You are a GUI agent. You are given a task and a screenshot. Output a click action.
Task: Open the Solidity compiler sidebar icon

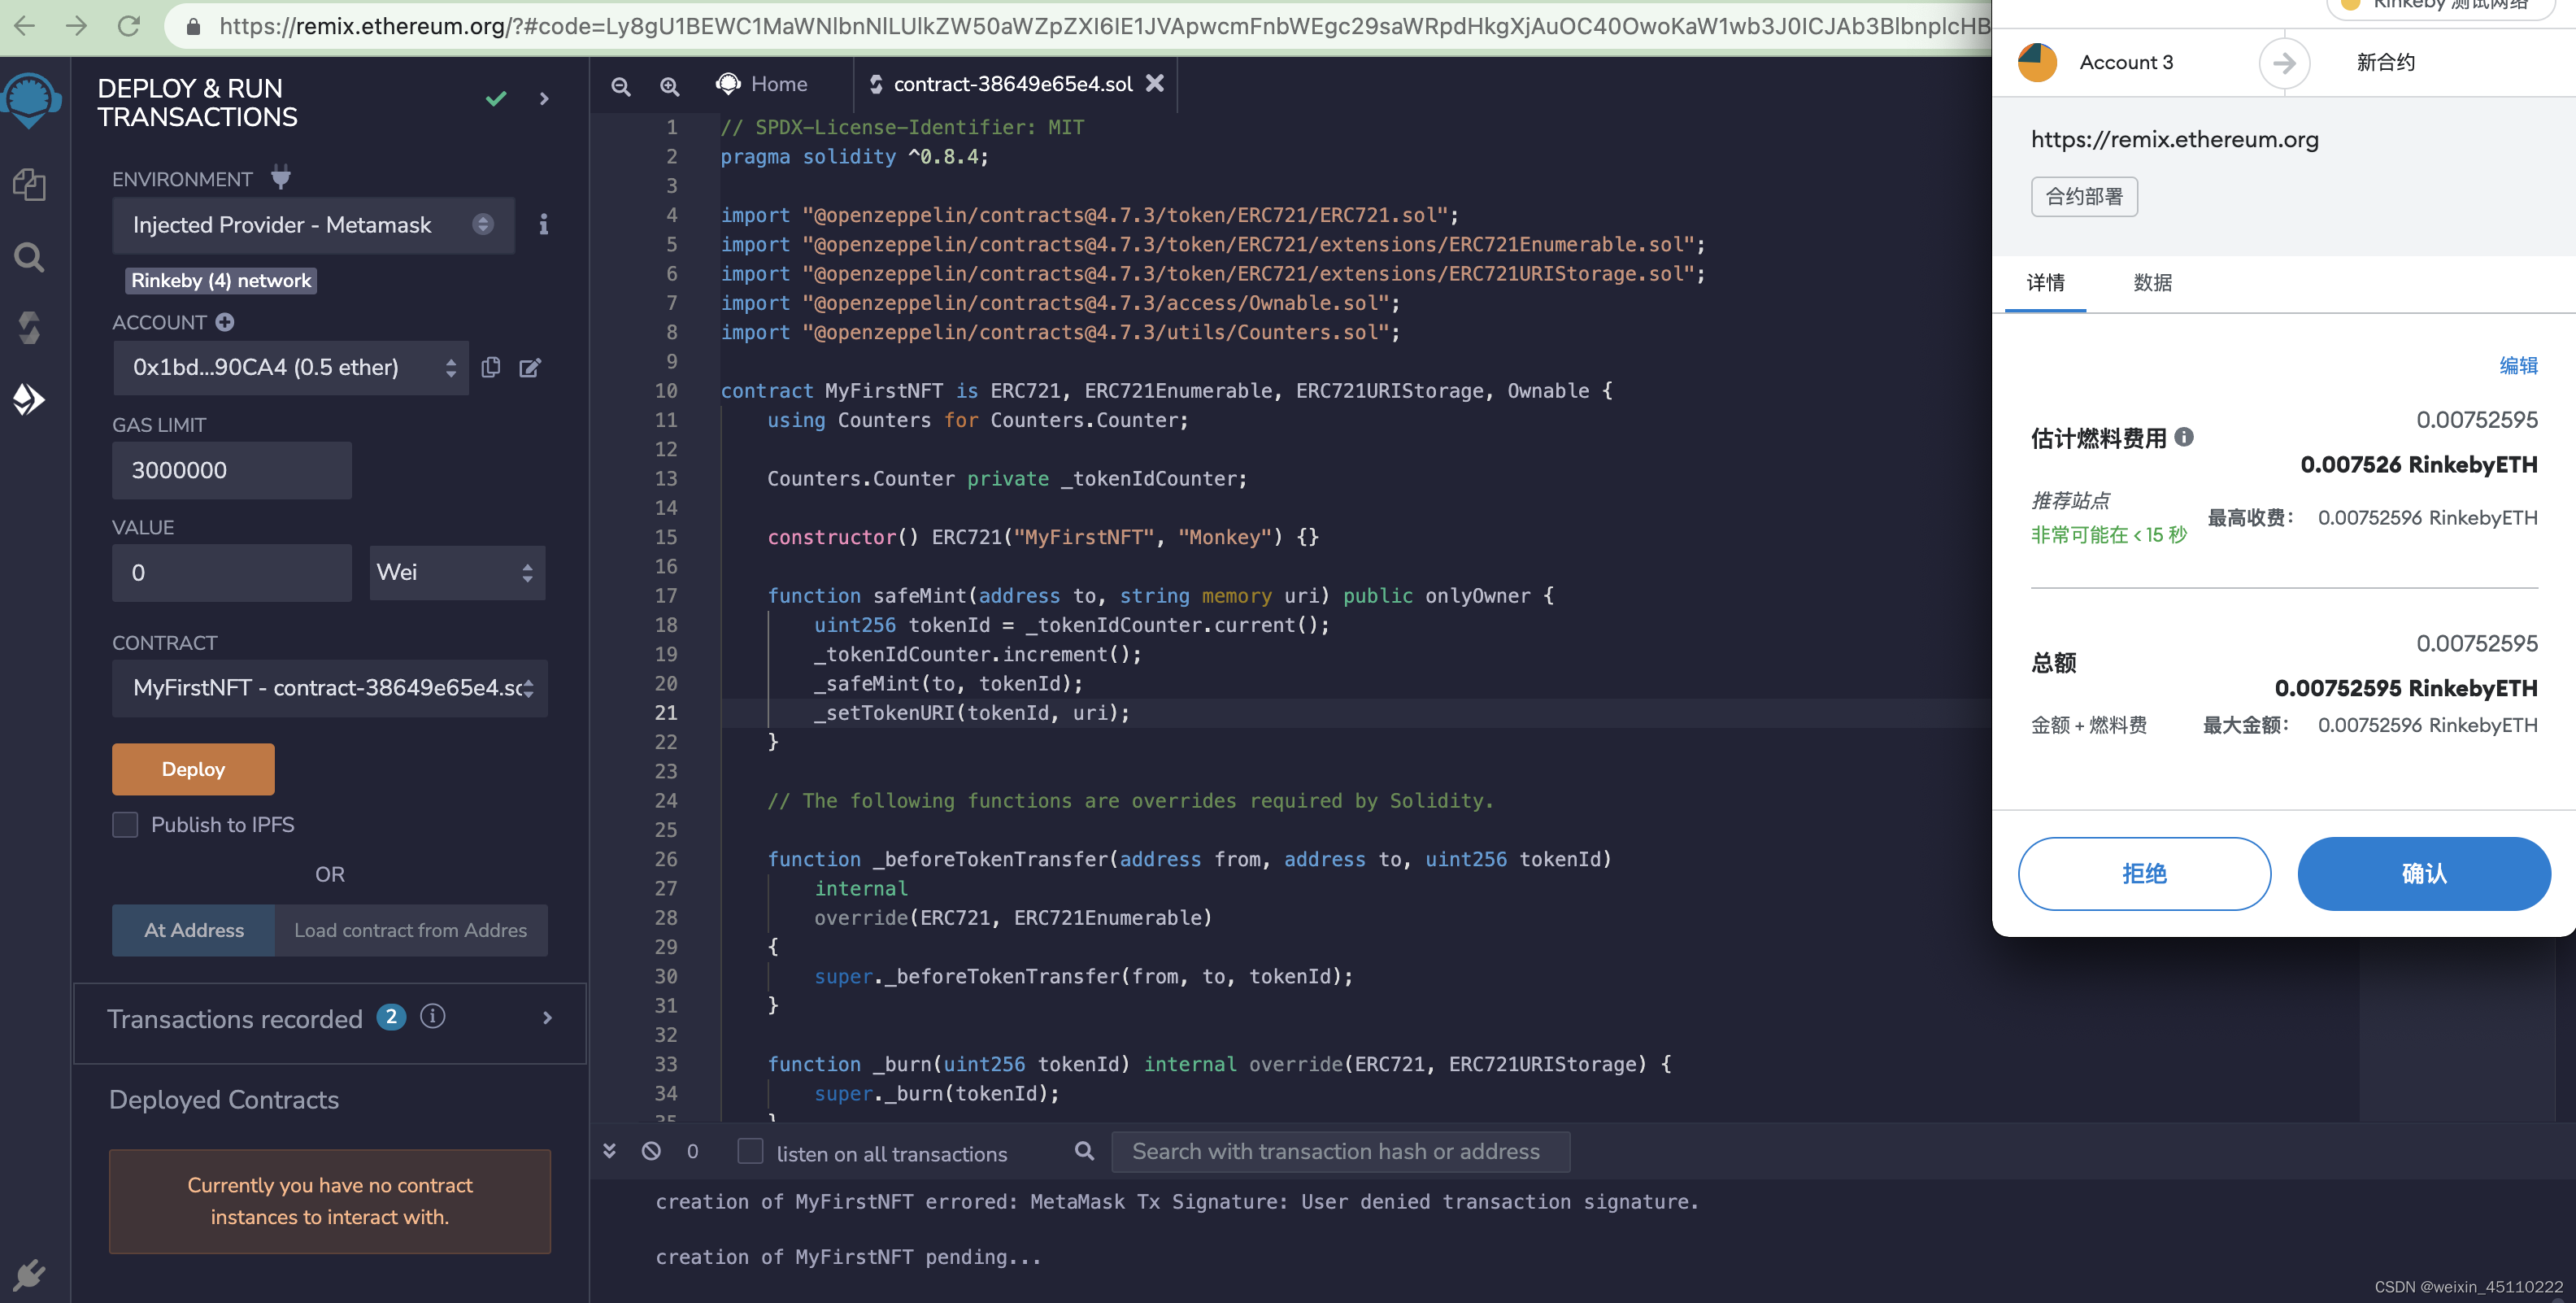[x=29, y=328]
